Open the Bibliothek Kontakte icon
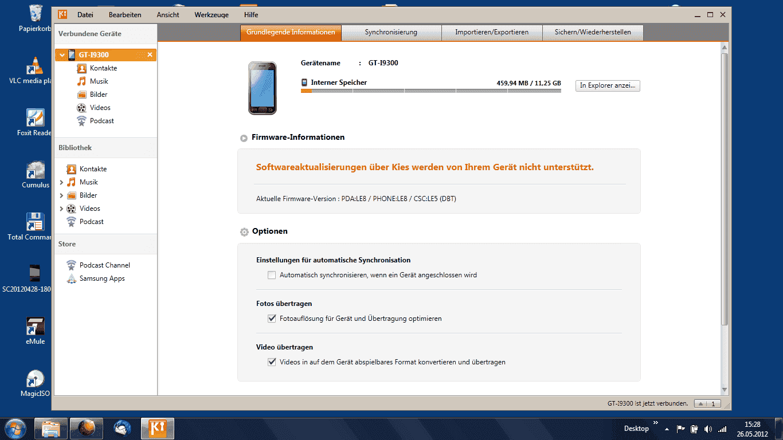 (x=71, y=169)
